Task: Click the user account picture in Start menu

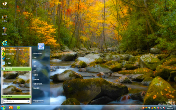Action: pyautogui.click(x=41, y=46)
